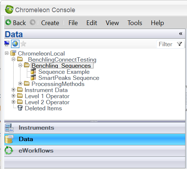Collapse the ChromeleonLocal tree node
Viewport: 187px width, 169px height.
(7, 53)
